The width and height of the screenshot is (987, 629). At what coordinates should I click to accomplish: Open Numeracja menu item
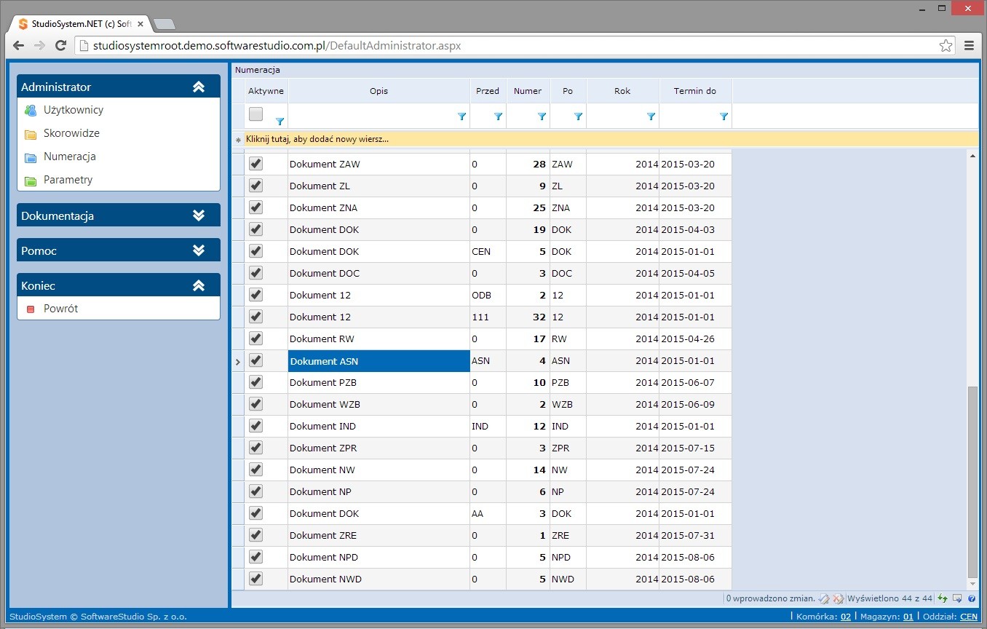click(70, 157)
